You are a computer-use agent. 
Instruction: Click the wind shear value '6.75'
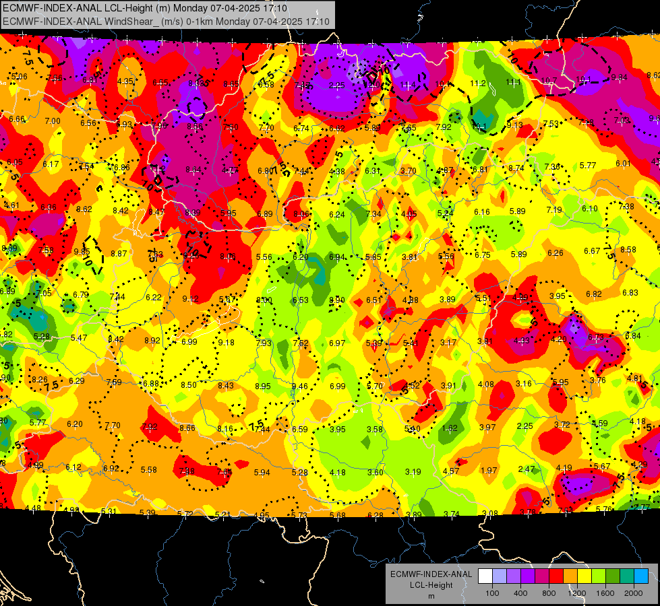(483, 255)
